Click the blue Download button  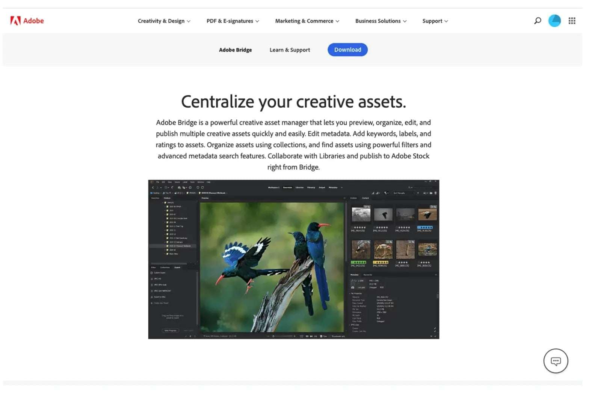(347, 50)
